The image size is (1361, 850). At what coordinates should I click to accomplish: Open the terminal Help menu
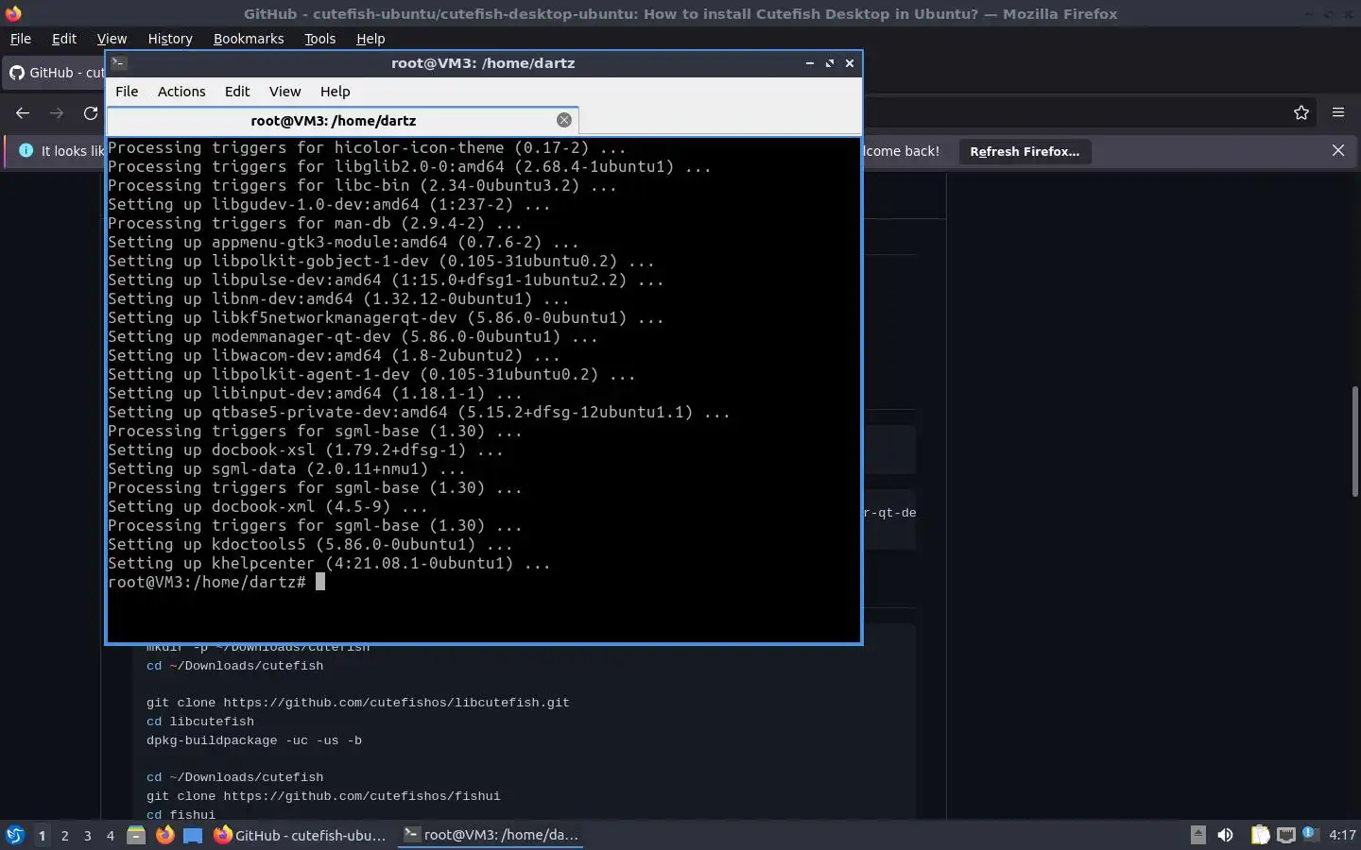336,92
